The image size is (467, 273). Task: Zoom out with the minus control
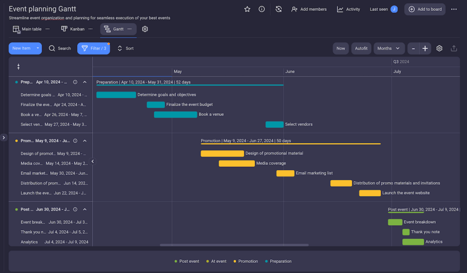coord(414,48)
